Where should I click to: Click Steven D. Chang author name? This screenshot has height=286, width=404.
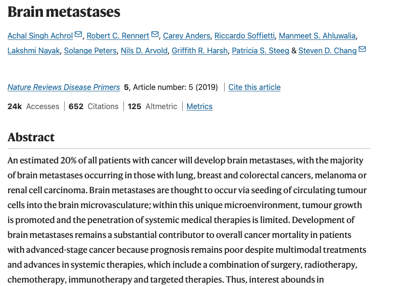pos(327,50)
